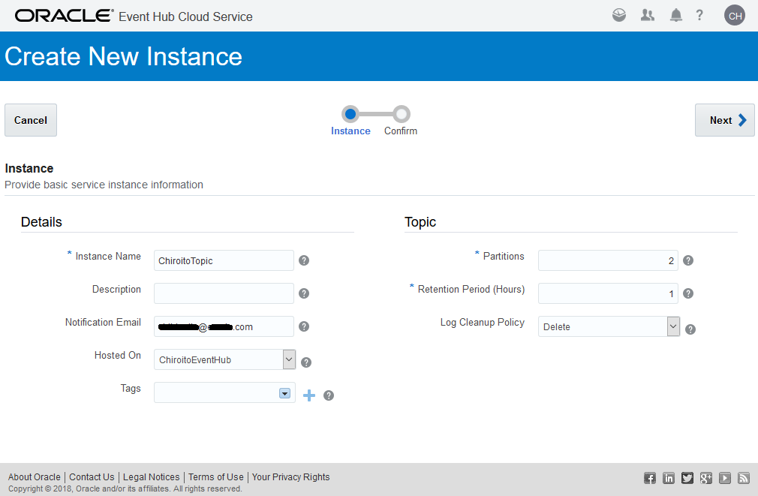Viewport: 758px width, 496px height.
Task: Focus the Instance Name input field
Action: pos(224,260)
